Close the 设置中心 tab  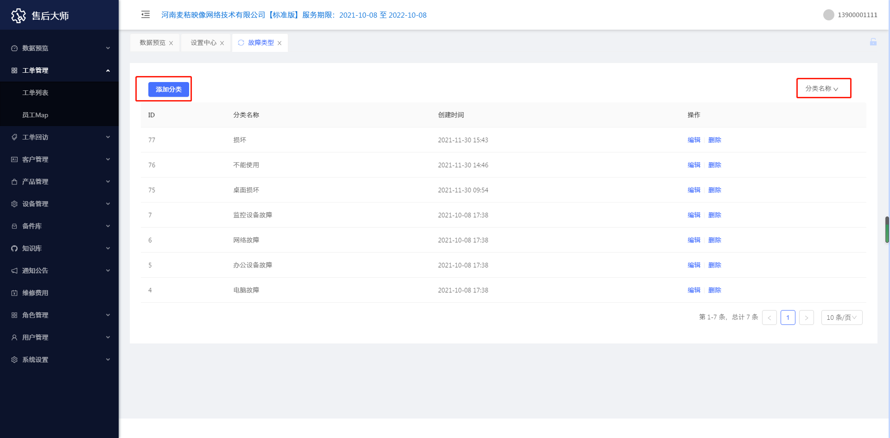coord(222,43)
